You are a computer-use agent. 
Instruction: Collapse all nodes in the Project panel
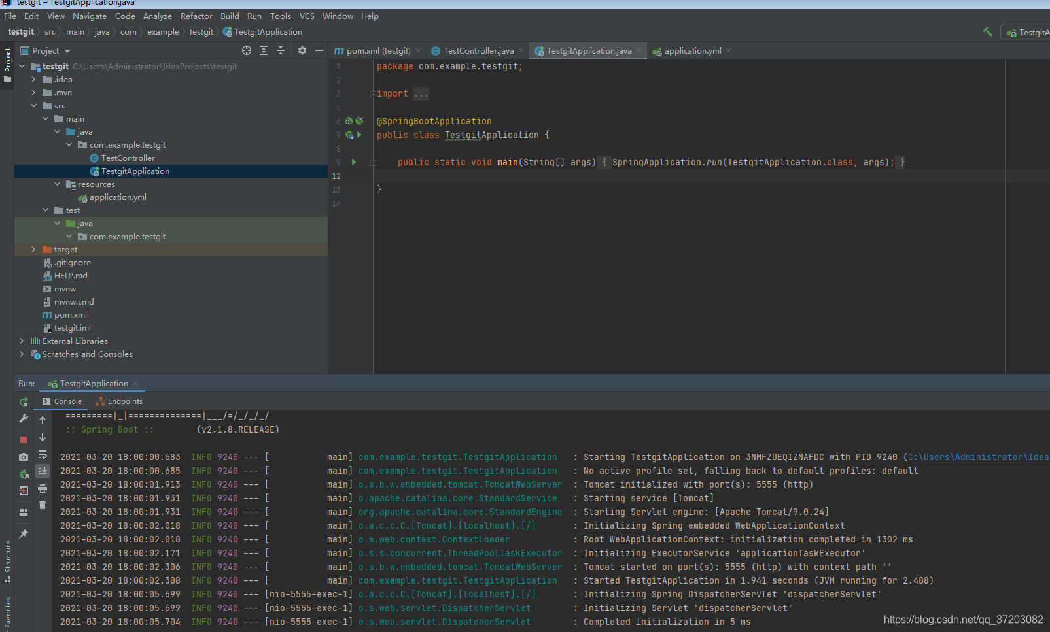point(281,50)
